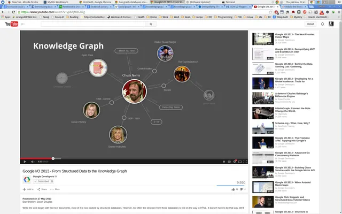Open the player settings gear
The width and height of the screenshot is (342, 214).
point(235,162)
